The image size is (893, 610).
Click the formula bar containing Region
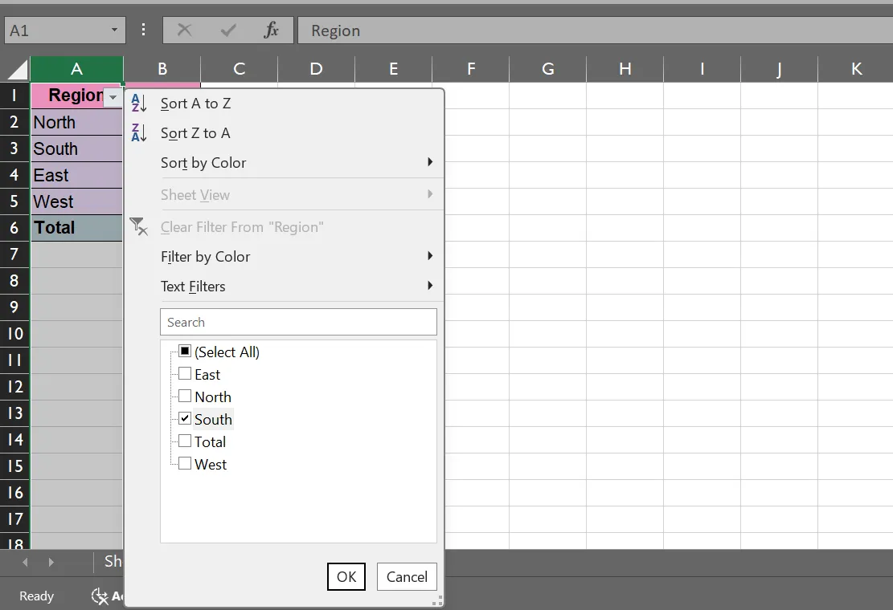pyautogui.click(x=595, y=31)
